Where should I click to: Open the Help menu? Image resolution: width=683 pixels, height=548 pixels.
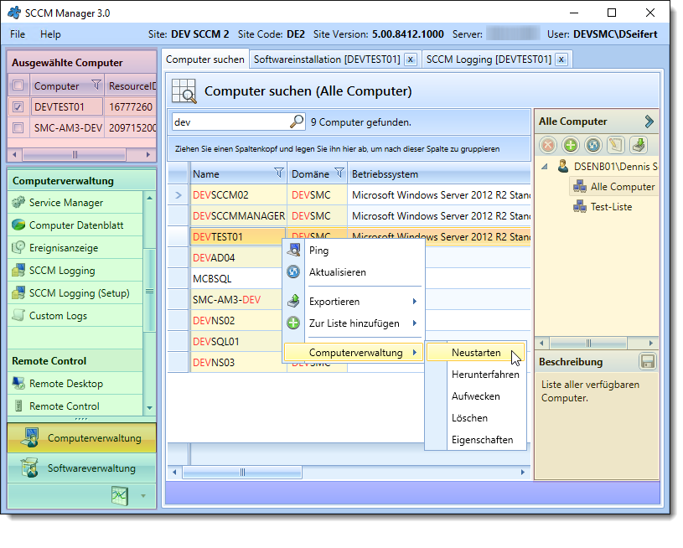coord(50,34)
